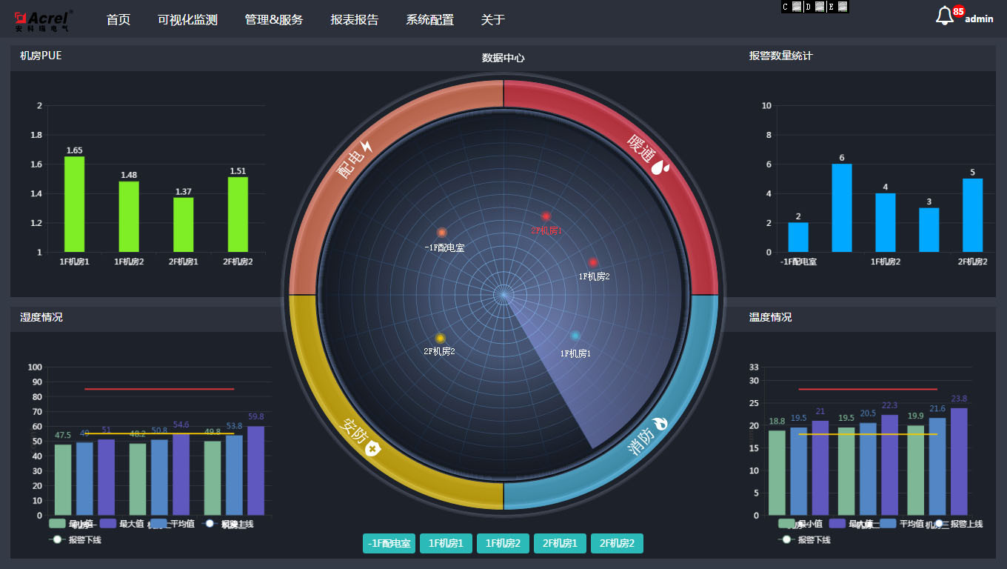Open the 可视化监测 menu
This screenshot has height=569, width=1007.
click(188, 20)
